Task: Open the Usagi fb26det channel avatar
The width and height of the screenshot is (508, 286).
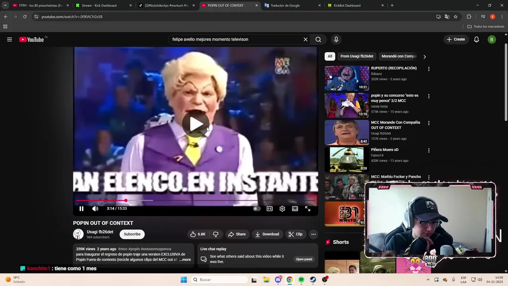Action: [x=78, y=234]
